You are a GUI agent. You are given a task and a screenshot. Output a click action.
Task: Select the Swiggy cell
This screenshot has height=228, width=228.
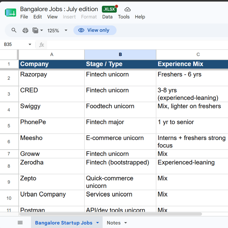(x=52, y=110)
